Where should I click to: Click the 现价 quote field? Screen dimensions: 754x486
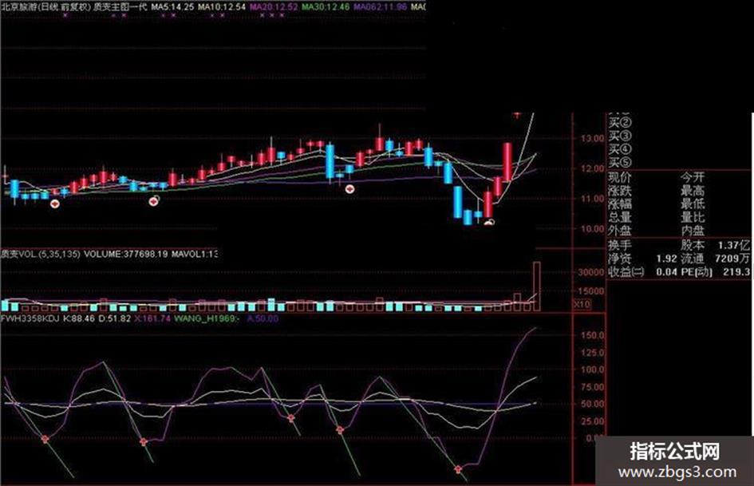coord(620,177)
